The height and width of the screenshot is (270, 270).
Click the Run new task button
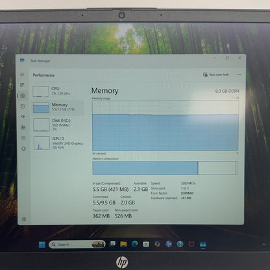[x=215, y=75]
